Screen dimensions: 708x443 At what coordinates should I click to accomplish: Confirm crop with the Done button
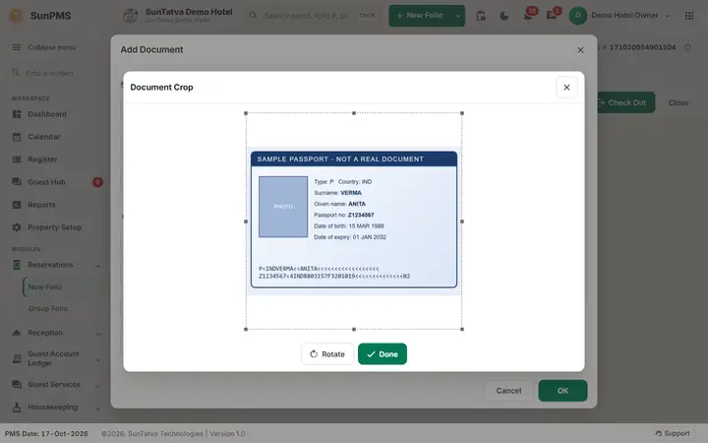[383, 354]
